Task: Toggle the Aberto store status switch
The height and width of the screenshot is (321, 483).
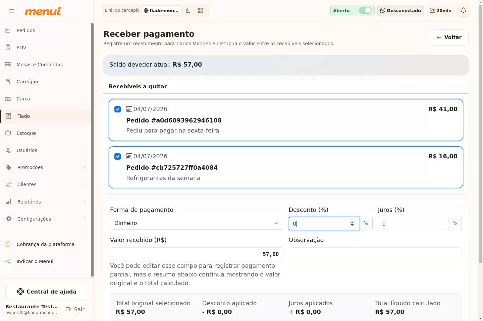Action: point(365,10)
